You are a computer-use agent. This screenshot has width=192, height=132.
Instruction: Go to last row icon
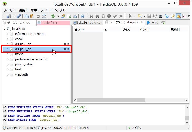pos(98,16)
